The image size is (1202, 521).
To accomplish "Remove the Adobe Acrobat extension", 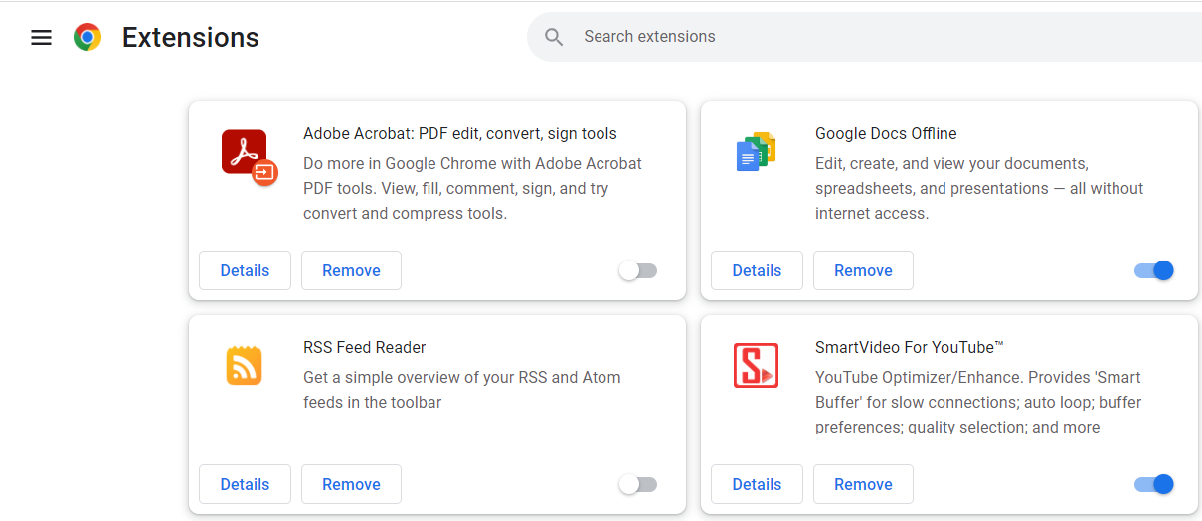I will click(x=351, y=270).
